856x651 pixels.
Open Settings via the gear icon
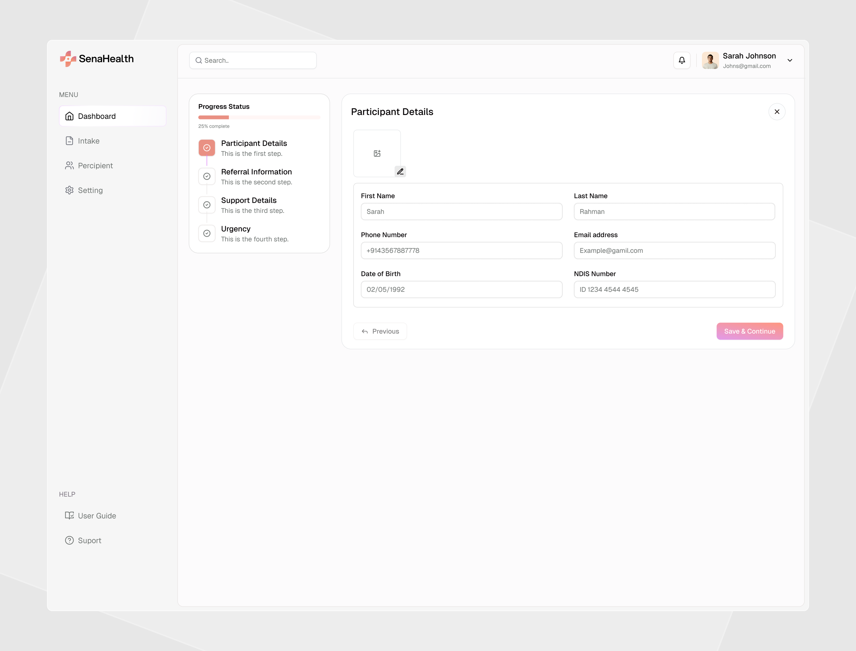tap(69, 190)
